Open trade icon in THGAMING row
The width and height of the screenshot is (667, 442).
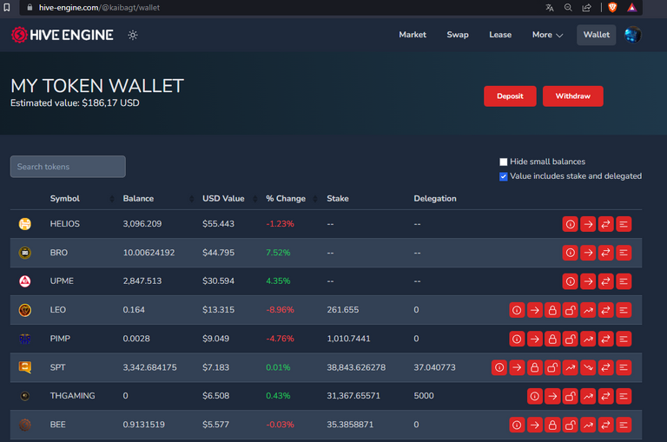[605, 396]
